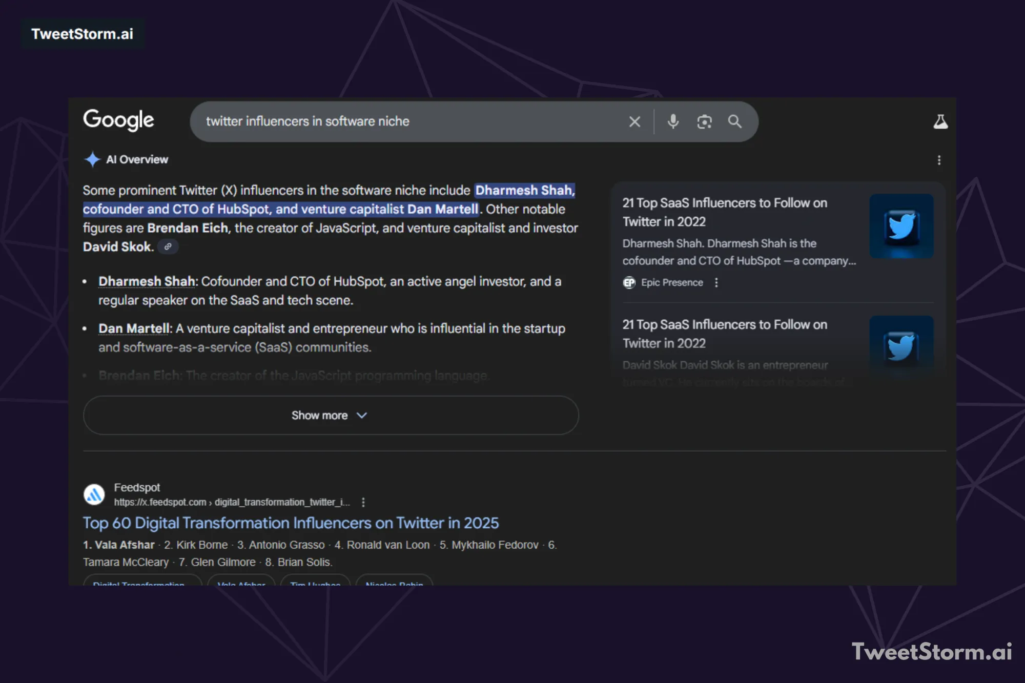Open Search Labs via flask icon
The height and width of the screenshot is (683, 1025).
[x=940, y=121]
